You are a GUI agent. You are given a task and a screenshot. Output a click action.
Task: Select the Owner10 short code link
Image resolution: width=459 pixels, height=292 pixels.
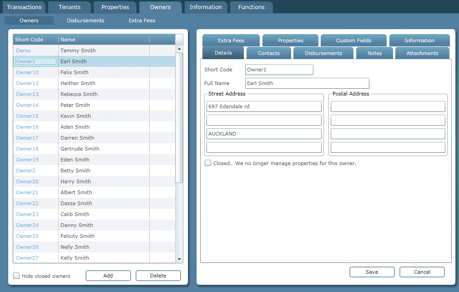[x=27, y=72]
